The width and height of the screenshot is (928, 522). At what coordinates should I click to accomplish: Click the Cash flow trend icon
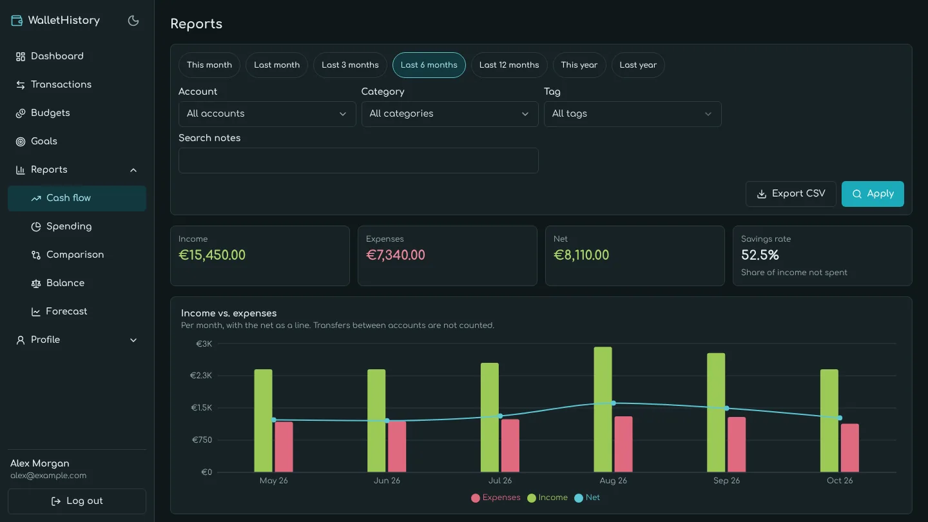coord(36,198)
